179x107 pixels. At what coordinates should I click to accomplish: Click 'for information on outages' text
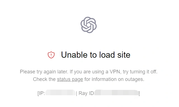(114, 79)
